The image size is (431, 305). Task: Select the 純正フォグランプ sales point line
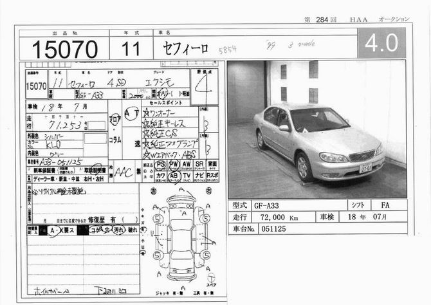[170, 144]
